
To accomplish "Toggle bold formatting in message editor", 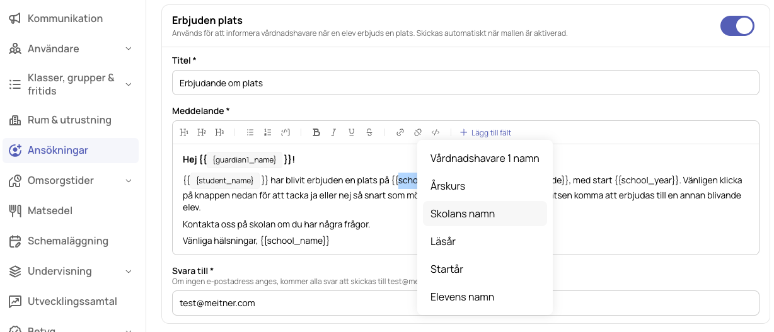I will [x=316, y=132].
